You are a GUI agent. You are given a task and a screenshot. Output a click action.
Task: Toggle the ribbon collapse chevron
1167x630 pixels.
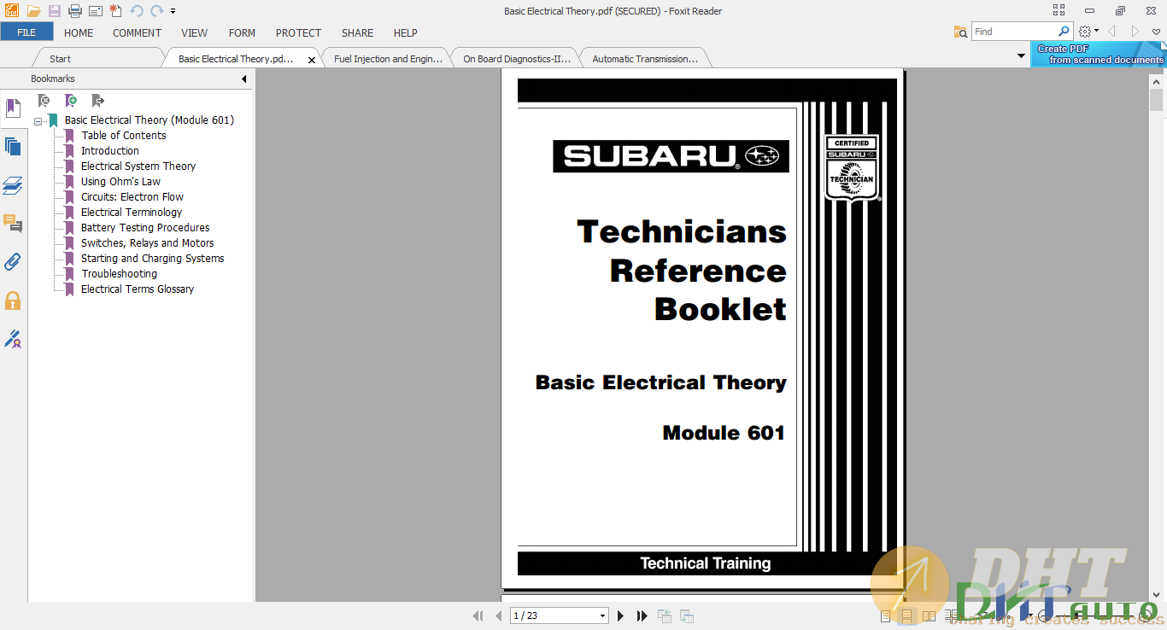click(1157, 32)
